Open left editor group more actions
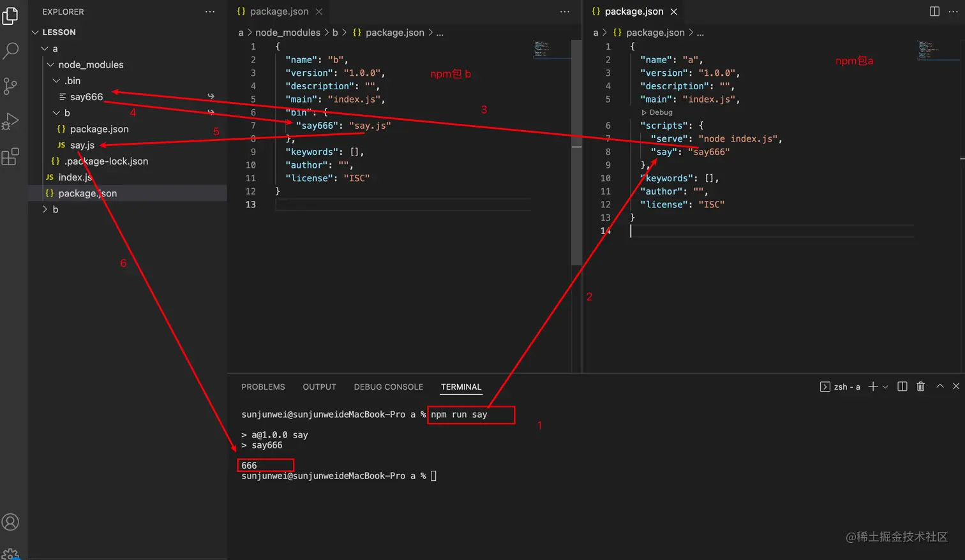Viewport: 965px width, 560px height. coord(565,11)
